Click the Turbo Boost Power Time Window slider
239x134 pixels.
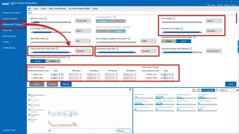(182, 52)
